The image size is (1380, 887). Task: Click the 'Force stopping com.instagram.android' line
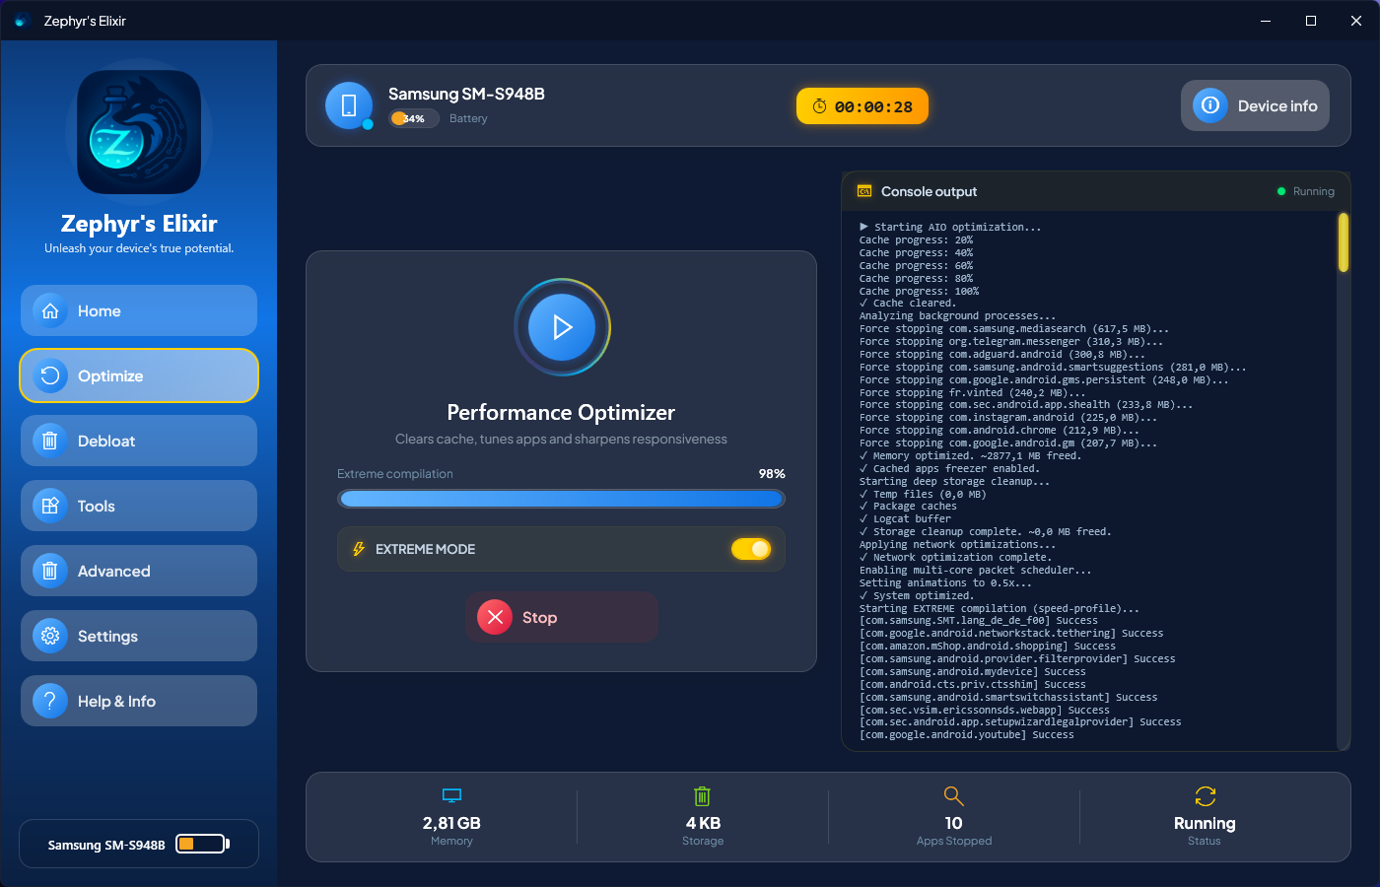[x=1008, y=418]
